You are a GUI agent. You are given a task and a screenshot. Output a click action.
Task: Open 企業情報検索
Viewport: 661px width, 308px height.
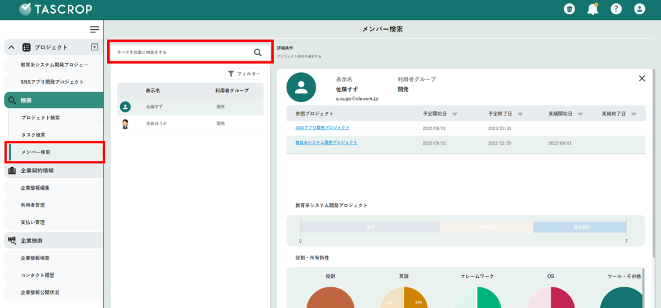(54, 258)
